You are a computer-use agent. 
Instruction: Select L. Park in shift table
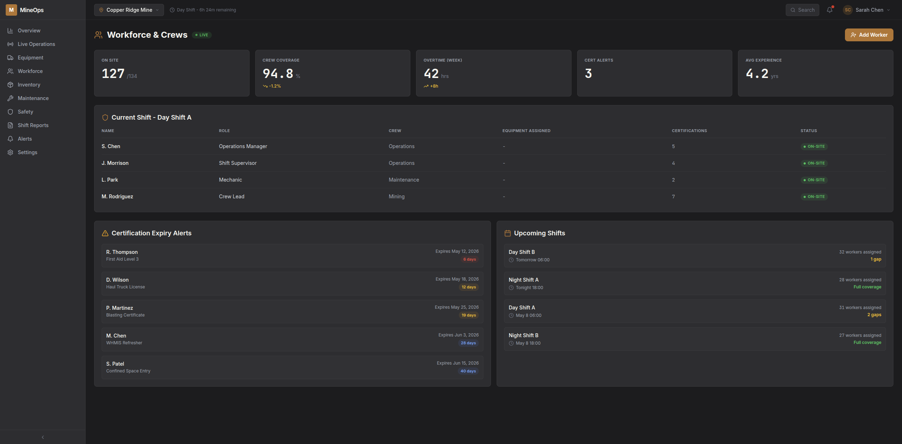[110, 180]
